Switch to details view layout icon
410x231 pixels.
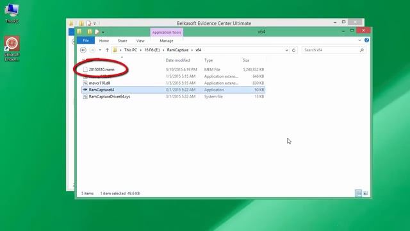pos(359,193)
